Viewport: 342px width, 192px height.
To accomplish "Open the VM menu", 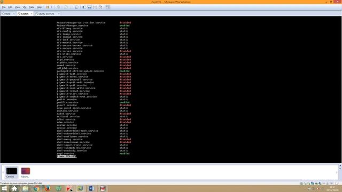I will pyautogui.click(x=25, y=7).
